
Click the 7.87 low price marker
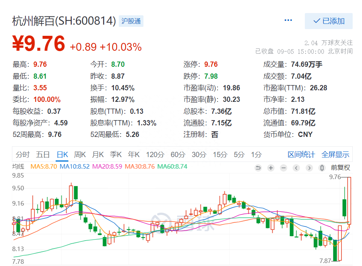click(x=325, y=261)
